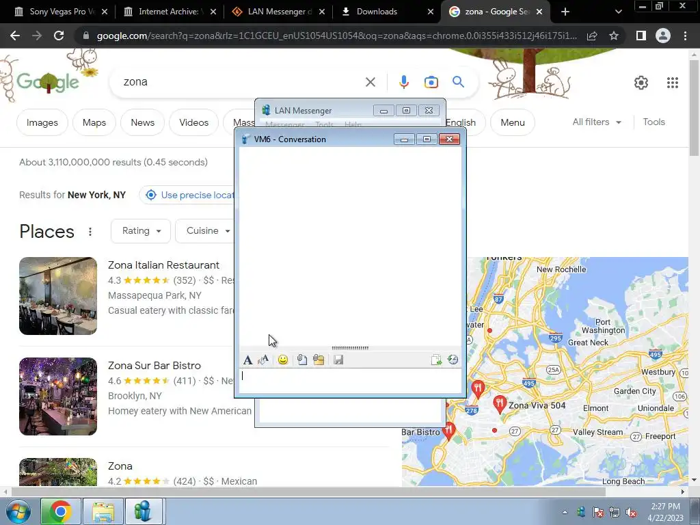Screen dimensions: 700x525
Task: Click the Zona Italian Restaurant thumbnail photo
Action: [58, 296]
